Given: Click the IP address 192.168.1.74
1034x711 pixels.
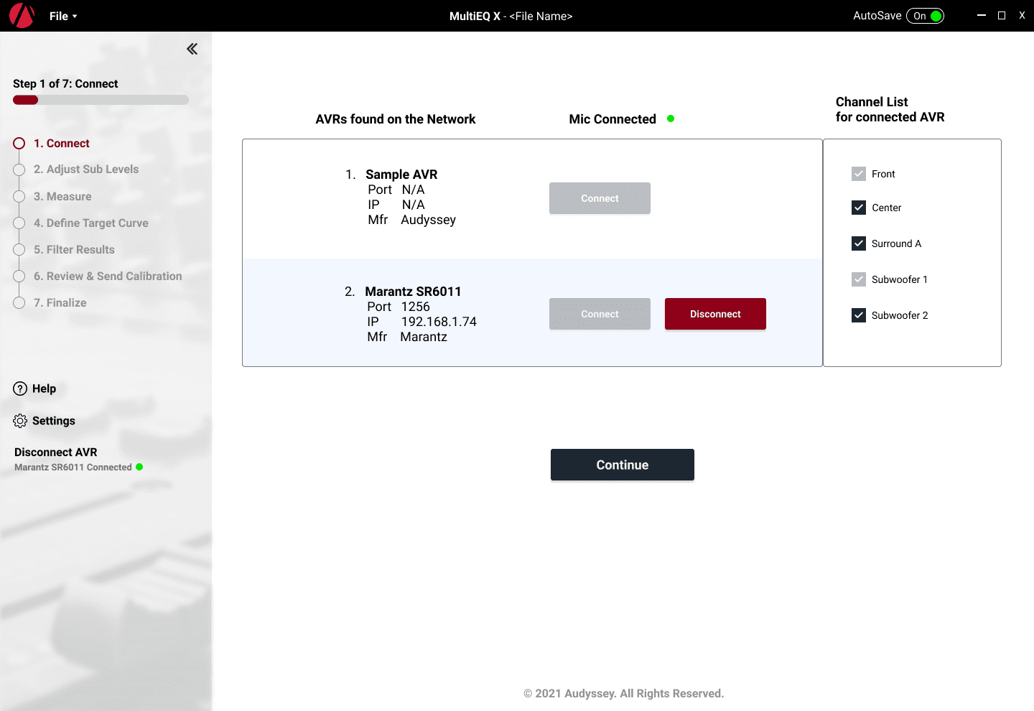Looking at the screenshot, I should [439, 322].
